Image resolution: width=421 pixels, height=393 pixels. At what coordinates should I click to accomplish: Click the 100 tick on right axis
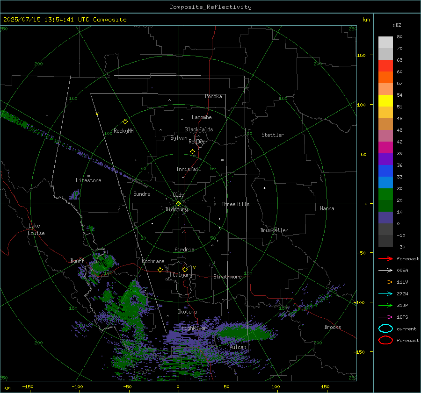[362, 105]
